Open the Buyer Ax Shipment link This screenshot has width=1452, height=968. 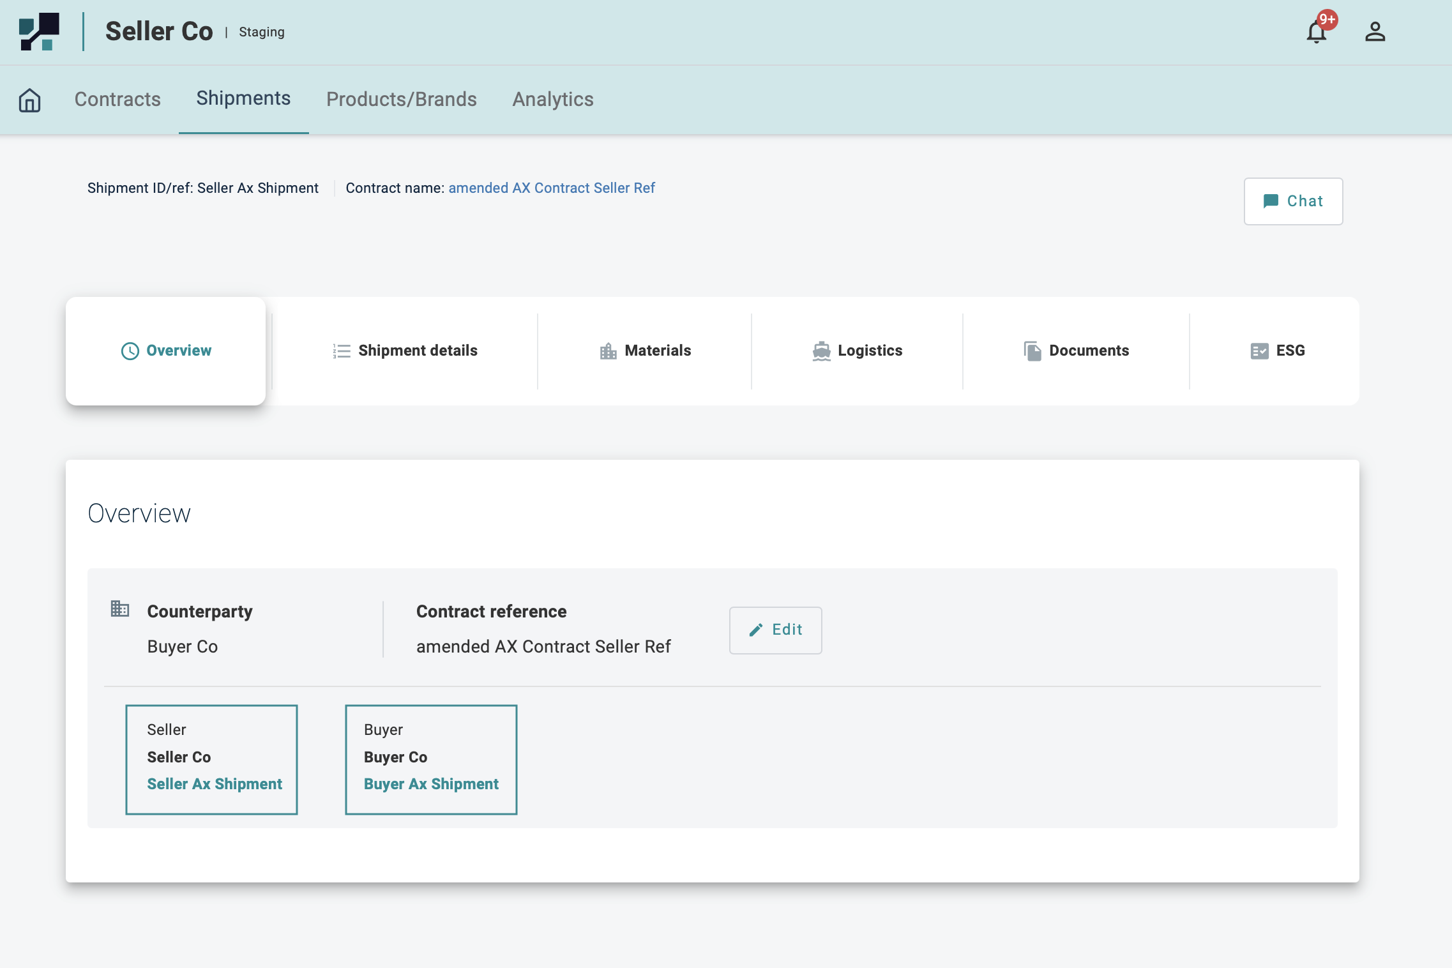point(431,784)
